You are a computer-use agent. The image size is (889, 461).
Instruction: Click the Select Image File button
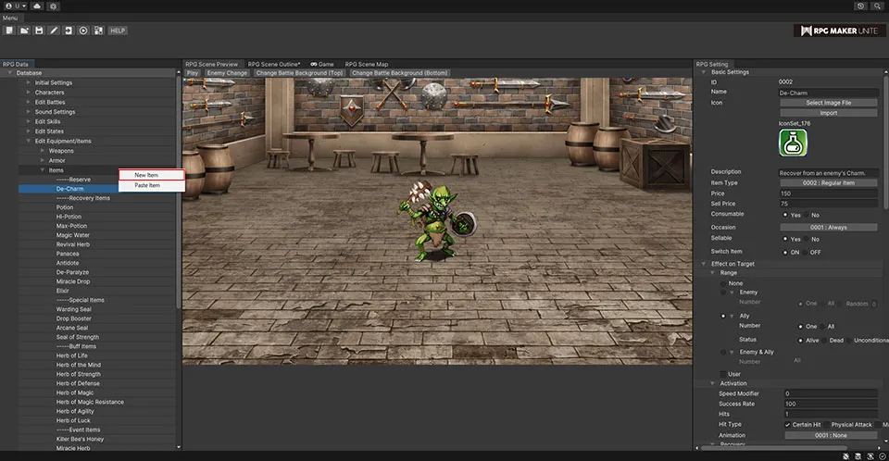828,103
